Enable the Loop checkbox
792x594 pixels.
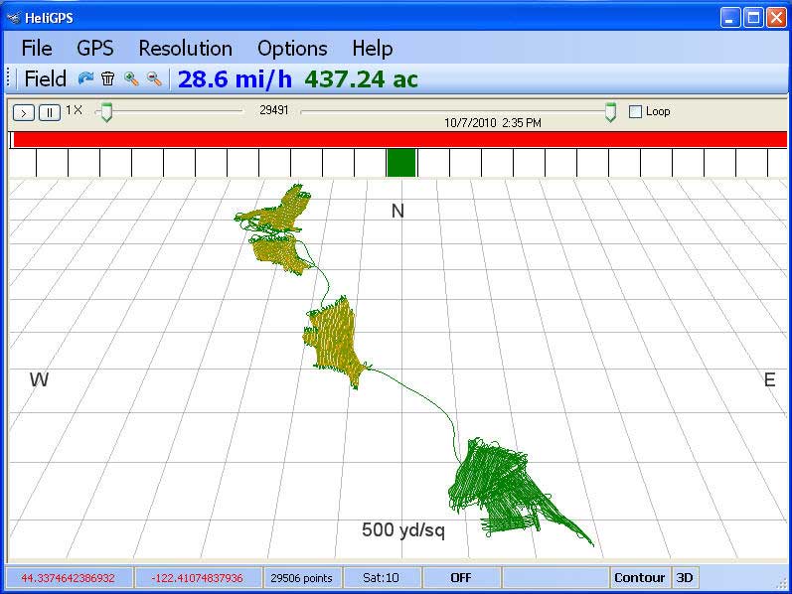click(636, 112)
